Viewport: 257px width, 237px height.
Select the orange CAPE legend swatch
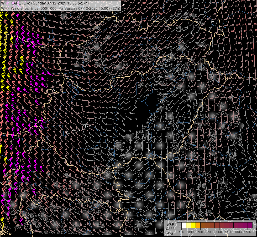click(198, 225)
